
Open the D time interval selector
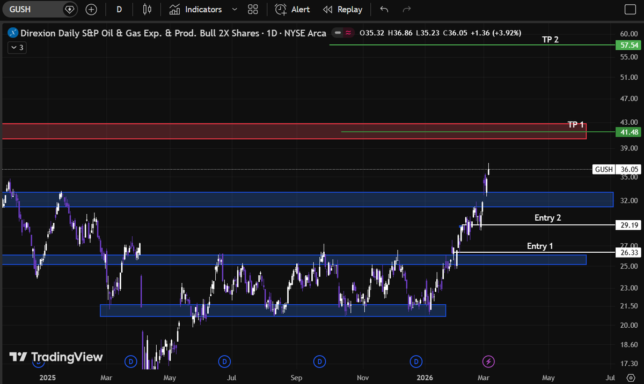(x=119, y=10)
